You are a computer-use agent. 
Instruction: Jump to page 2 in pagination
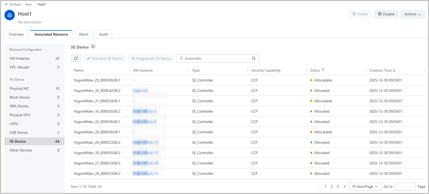tap(331, 186)
